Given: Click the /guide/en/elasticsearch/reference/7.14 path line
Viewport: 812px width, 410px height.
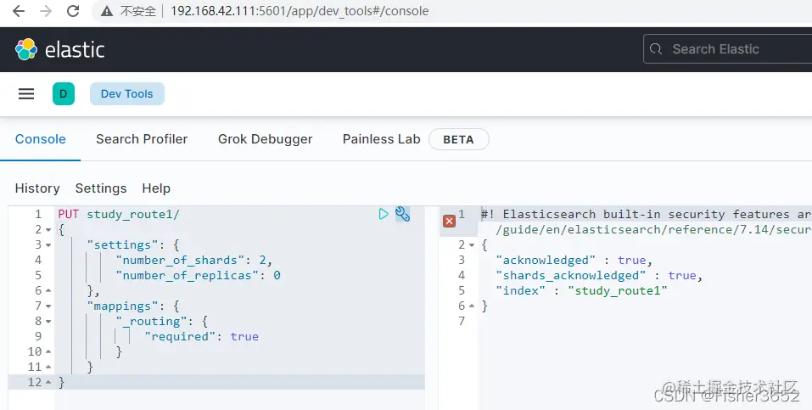Looking at the screenshot, I should (x=653, y=230).
